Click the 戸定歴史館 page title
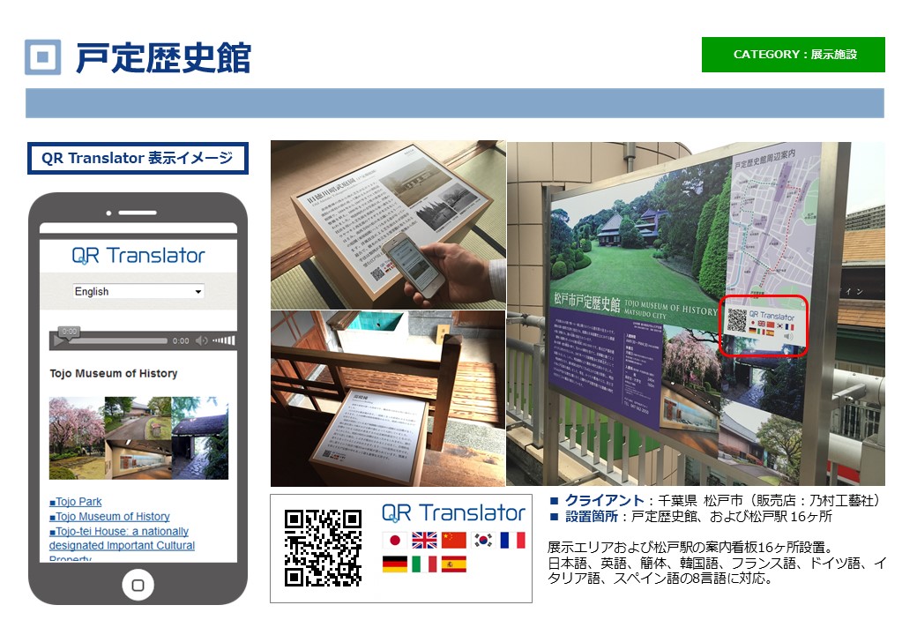The width and height of the screenshot is (917, 635). pyautogui.click(x=163, y=57)
